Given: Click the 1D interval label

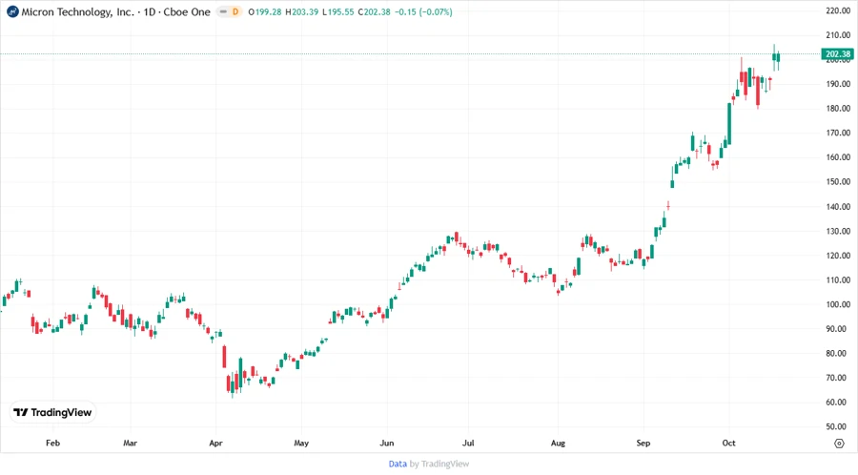Looking at the screenshot, I should [x=150, y=12].
